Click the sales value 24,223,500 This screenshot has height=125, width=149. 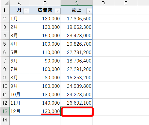click(77, 94)
